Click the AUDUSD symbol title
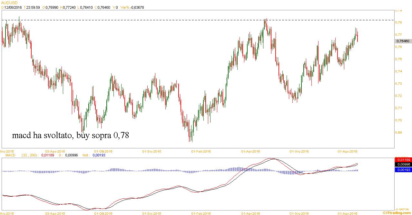Viewport: 412px width, 215px height. tap(10, 2)
